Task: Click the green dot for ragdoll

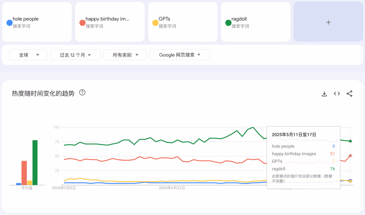Action: click(228, 23)
